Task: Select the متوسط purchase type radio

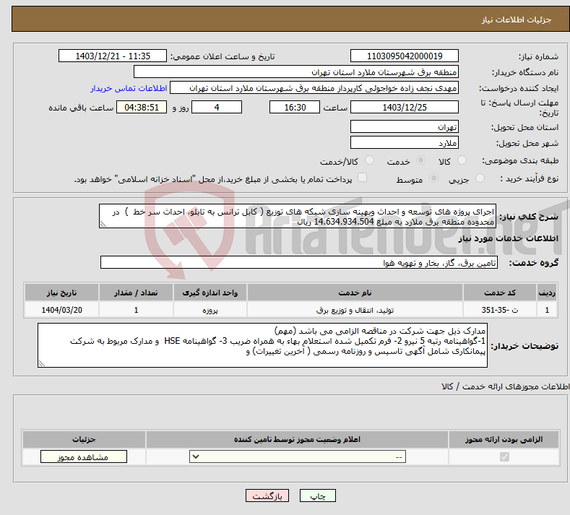Action: (x=433, y=178)
